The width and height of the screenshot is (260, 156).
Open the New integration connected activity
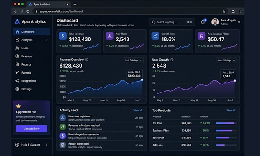[101, 136]
